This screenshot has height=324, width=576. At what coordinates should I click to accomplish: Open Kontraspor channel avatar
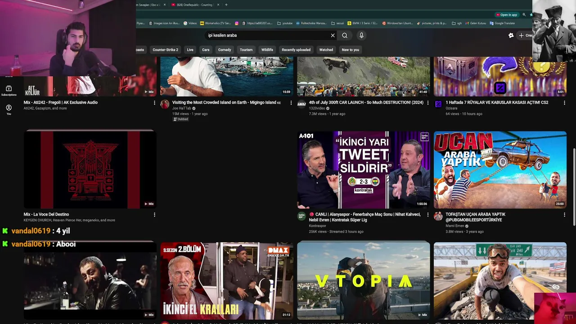click(301, 216)
